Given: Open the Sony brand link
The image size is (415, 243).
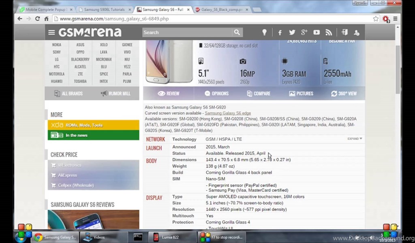Looking at the screenshot, I should [x=57, y=52].
